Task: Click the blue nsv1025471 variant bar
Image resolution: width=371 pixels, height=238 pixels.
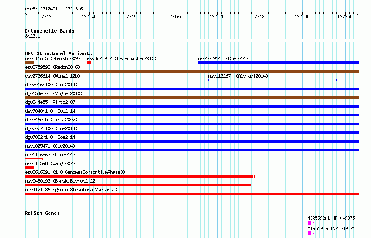Action: pyautogui.click(x=192, y=150)
